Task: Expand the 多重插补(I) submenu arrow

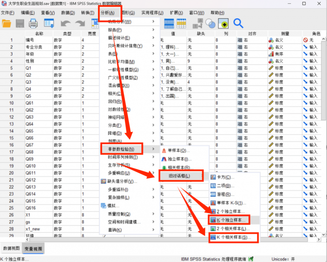Action: tap(153, 189)
